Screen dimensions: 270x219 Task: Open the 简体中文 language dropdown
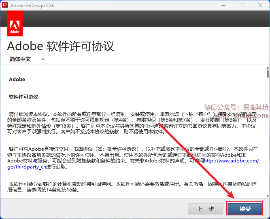point(27,59)
